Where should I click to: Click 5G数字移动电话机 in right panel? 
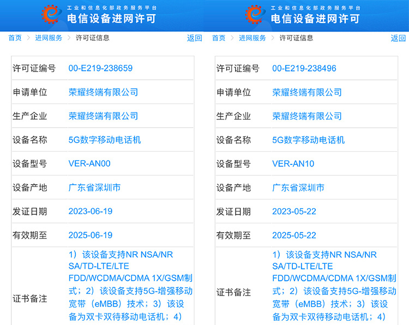[x=308, y=140]
